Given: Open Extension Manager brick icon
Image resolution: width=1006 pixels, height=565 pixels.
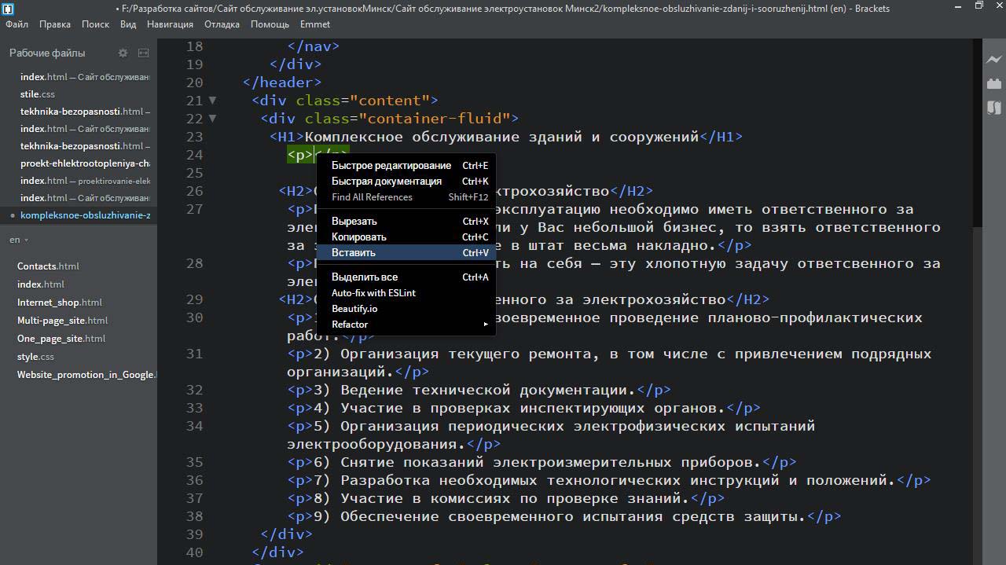Looking at the screenshot, I should 994,83.
